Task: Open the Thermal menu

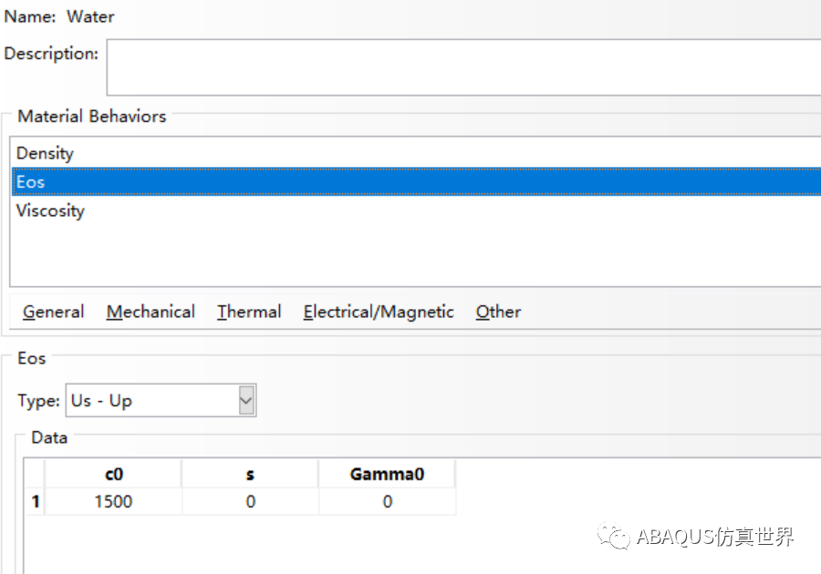Action: pyautogui.click(x=249, y=313)
